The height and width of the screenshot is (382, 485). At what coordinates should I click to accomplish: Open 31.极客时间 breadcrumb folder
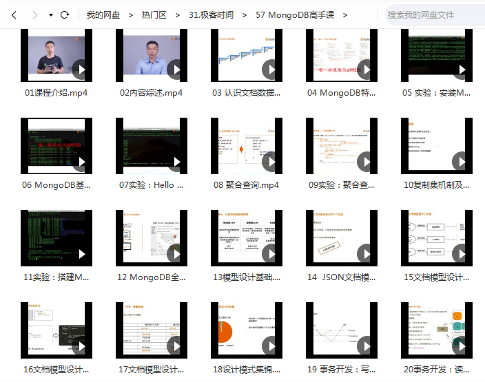[211, 15]
